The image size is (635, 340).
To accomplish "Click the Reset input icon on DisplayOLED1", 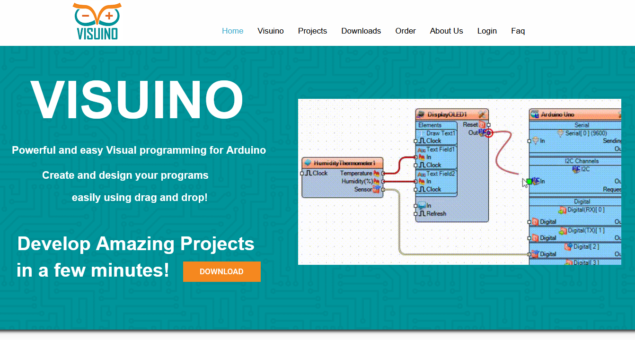I will click(481, 124).
